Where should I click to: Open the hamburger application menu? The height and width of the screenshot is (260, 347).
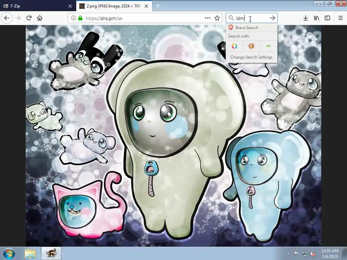[x=341, y=18]
